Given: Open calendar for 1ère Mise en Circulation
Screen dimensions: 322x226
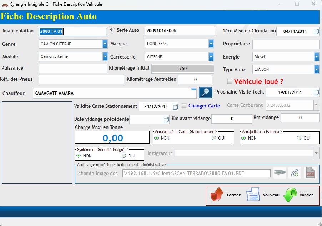Looking at the screenshot, I should 316,31.
